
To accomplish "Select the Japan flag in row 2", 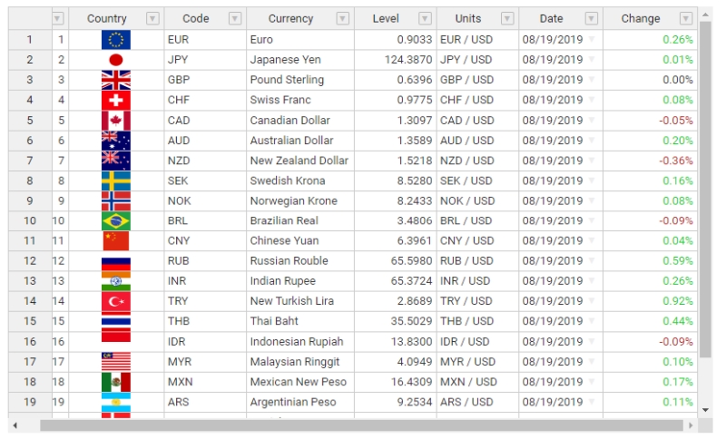I will point(116,60).
